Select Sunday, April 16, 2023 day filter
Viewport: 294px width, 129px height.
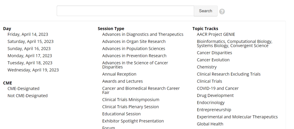click(29, 49)
